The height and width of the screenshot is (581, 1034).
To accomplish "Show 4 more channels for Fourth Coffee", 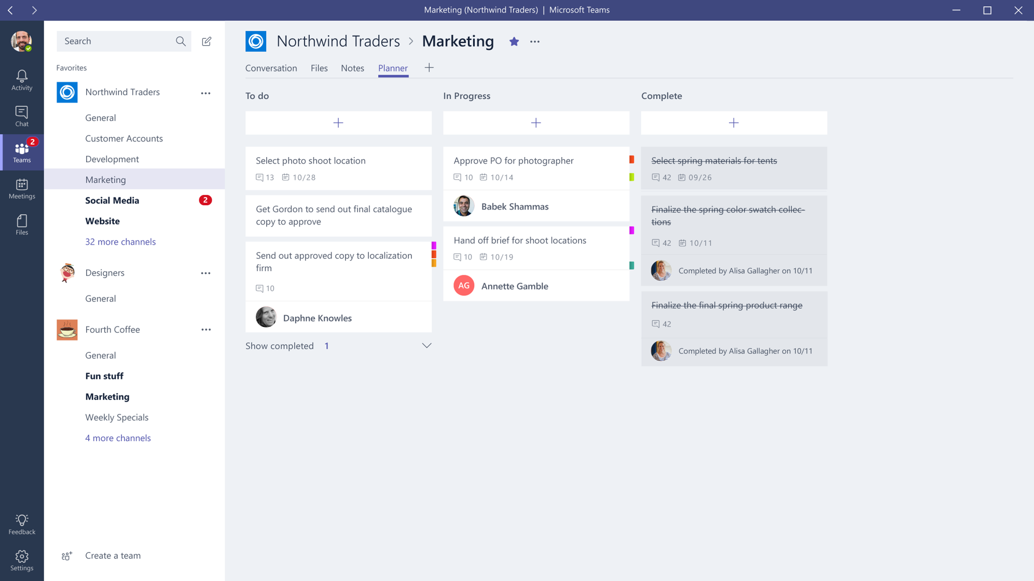I will (x=118, y=438).
